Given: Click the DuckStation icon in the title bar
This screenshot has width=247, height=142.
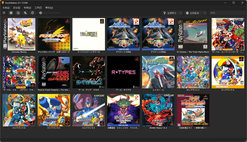Looking at the screenshot, I should pyautogui.click(x=3, y=3).
